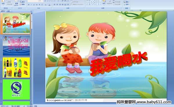
Task: Toggle Italic formatting in the font group
Action: [x=31, y=5]
